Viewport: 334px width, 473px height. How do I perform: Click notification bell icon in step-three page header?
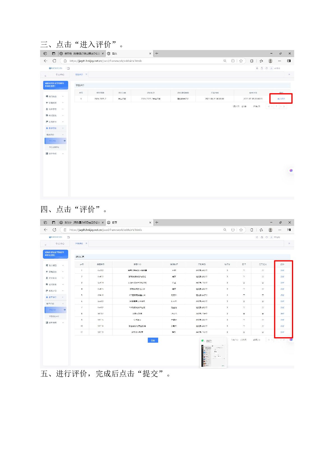coord(257,68)
